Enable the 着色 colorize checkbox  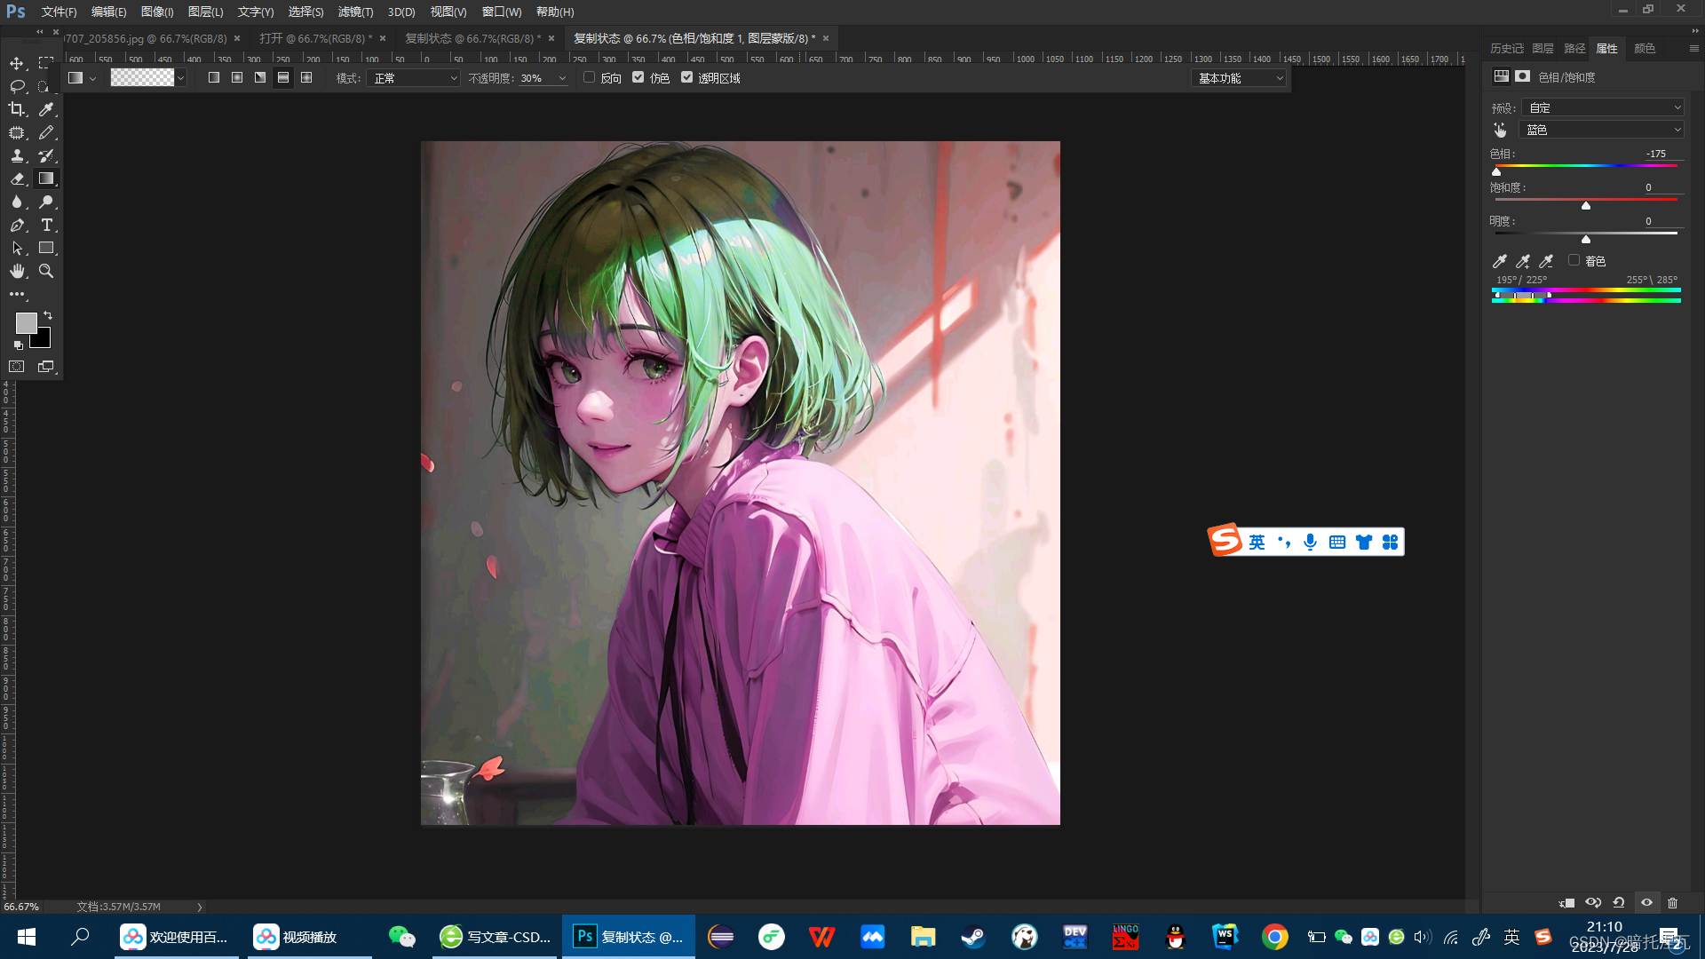[1574, 260]
